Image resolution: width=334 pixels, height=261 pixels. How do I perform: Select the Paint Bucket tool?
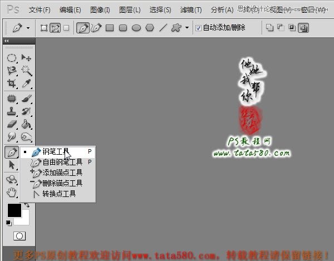26,124
